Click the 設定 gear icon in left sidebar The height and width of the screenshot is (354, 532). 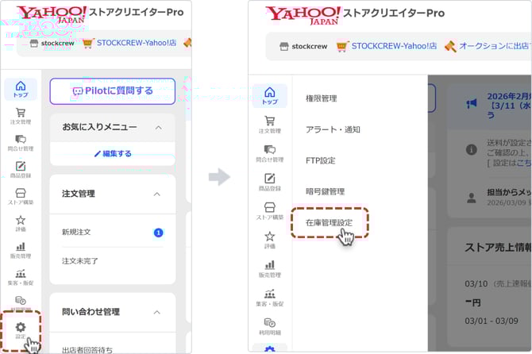21,329
